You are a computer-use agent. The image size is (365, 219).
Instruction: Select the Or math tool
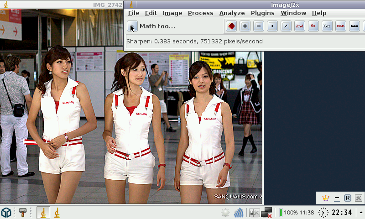click(x=313, y=26)
